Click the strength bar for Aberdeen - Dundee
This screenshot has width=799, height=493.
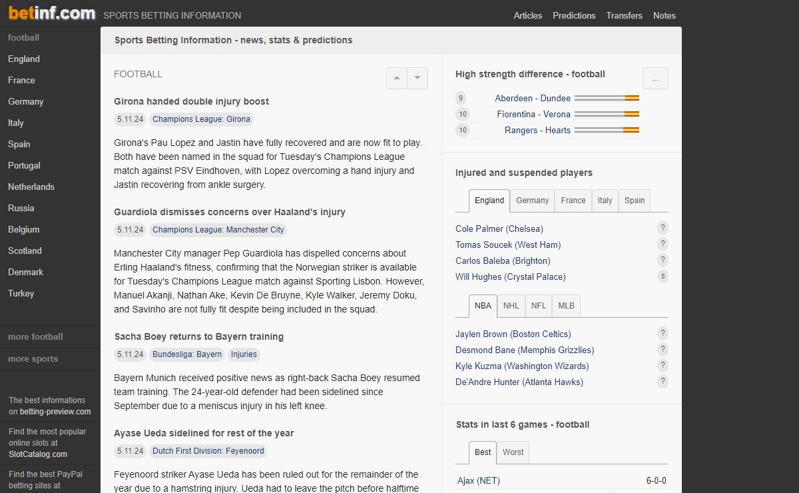[x=607, y=98]
